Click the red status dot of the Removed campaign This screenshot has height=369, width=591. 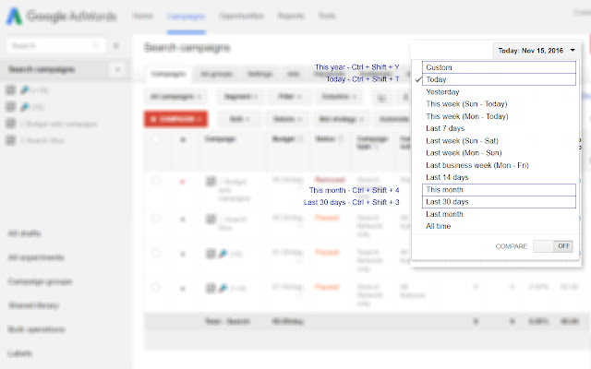pyautogui.click(x=183, y=182)
